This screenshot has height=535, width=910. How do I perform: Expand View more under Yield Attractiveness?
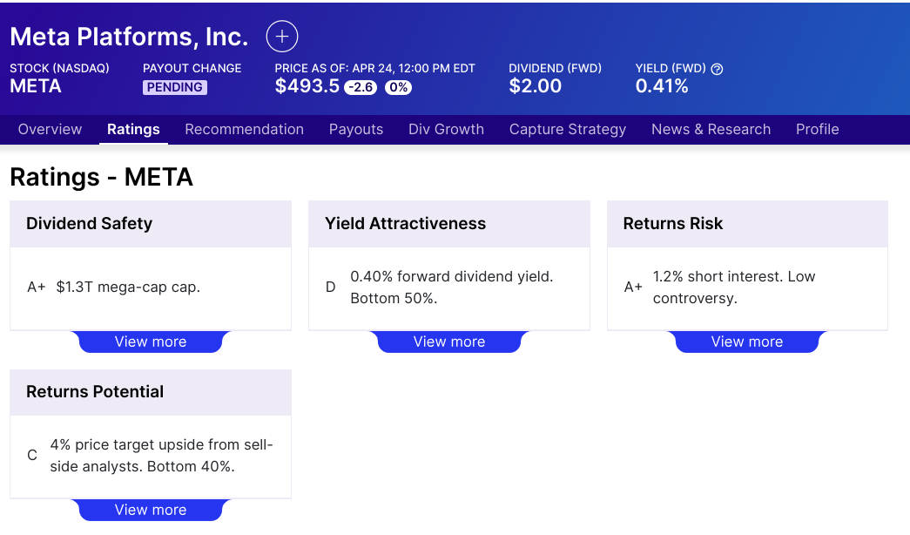coord(448,342)
